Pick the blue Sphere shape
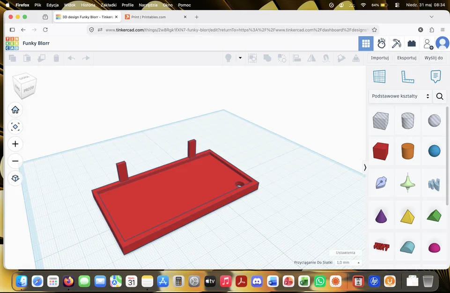450x293 pixels. 434,151
